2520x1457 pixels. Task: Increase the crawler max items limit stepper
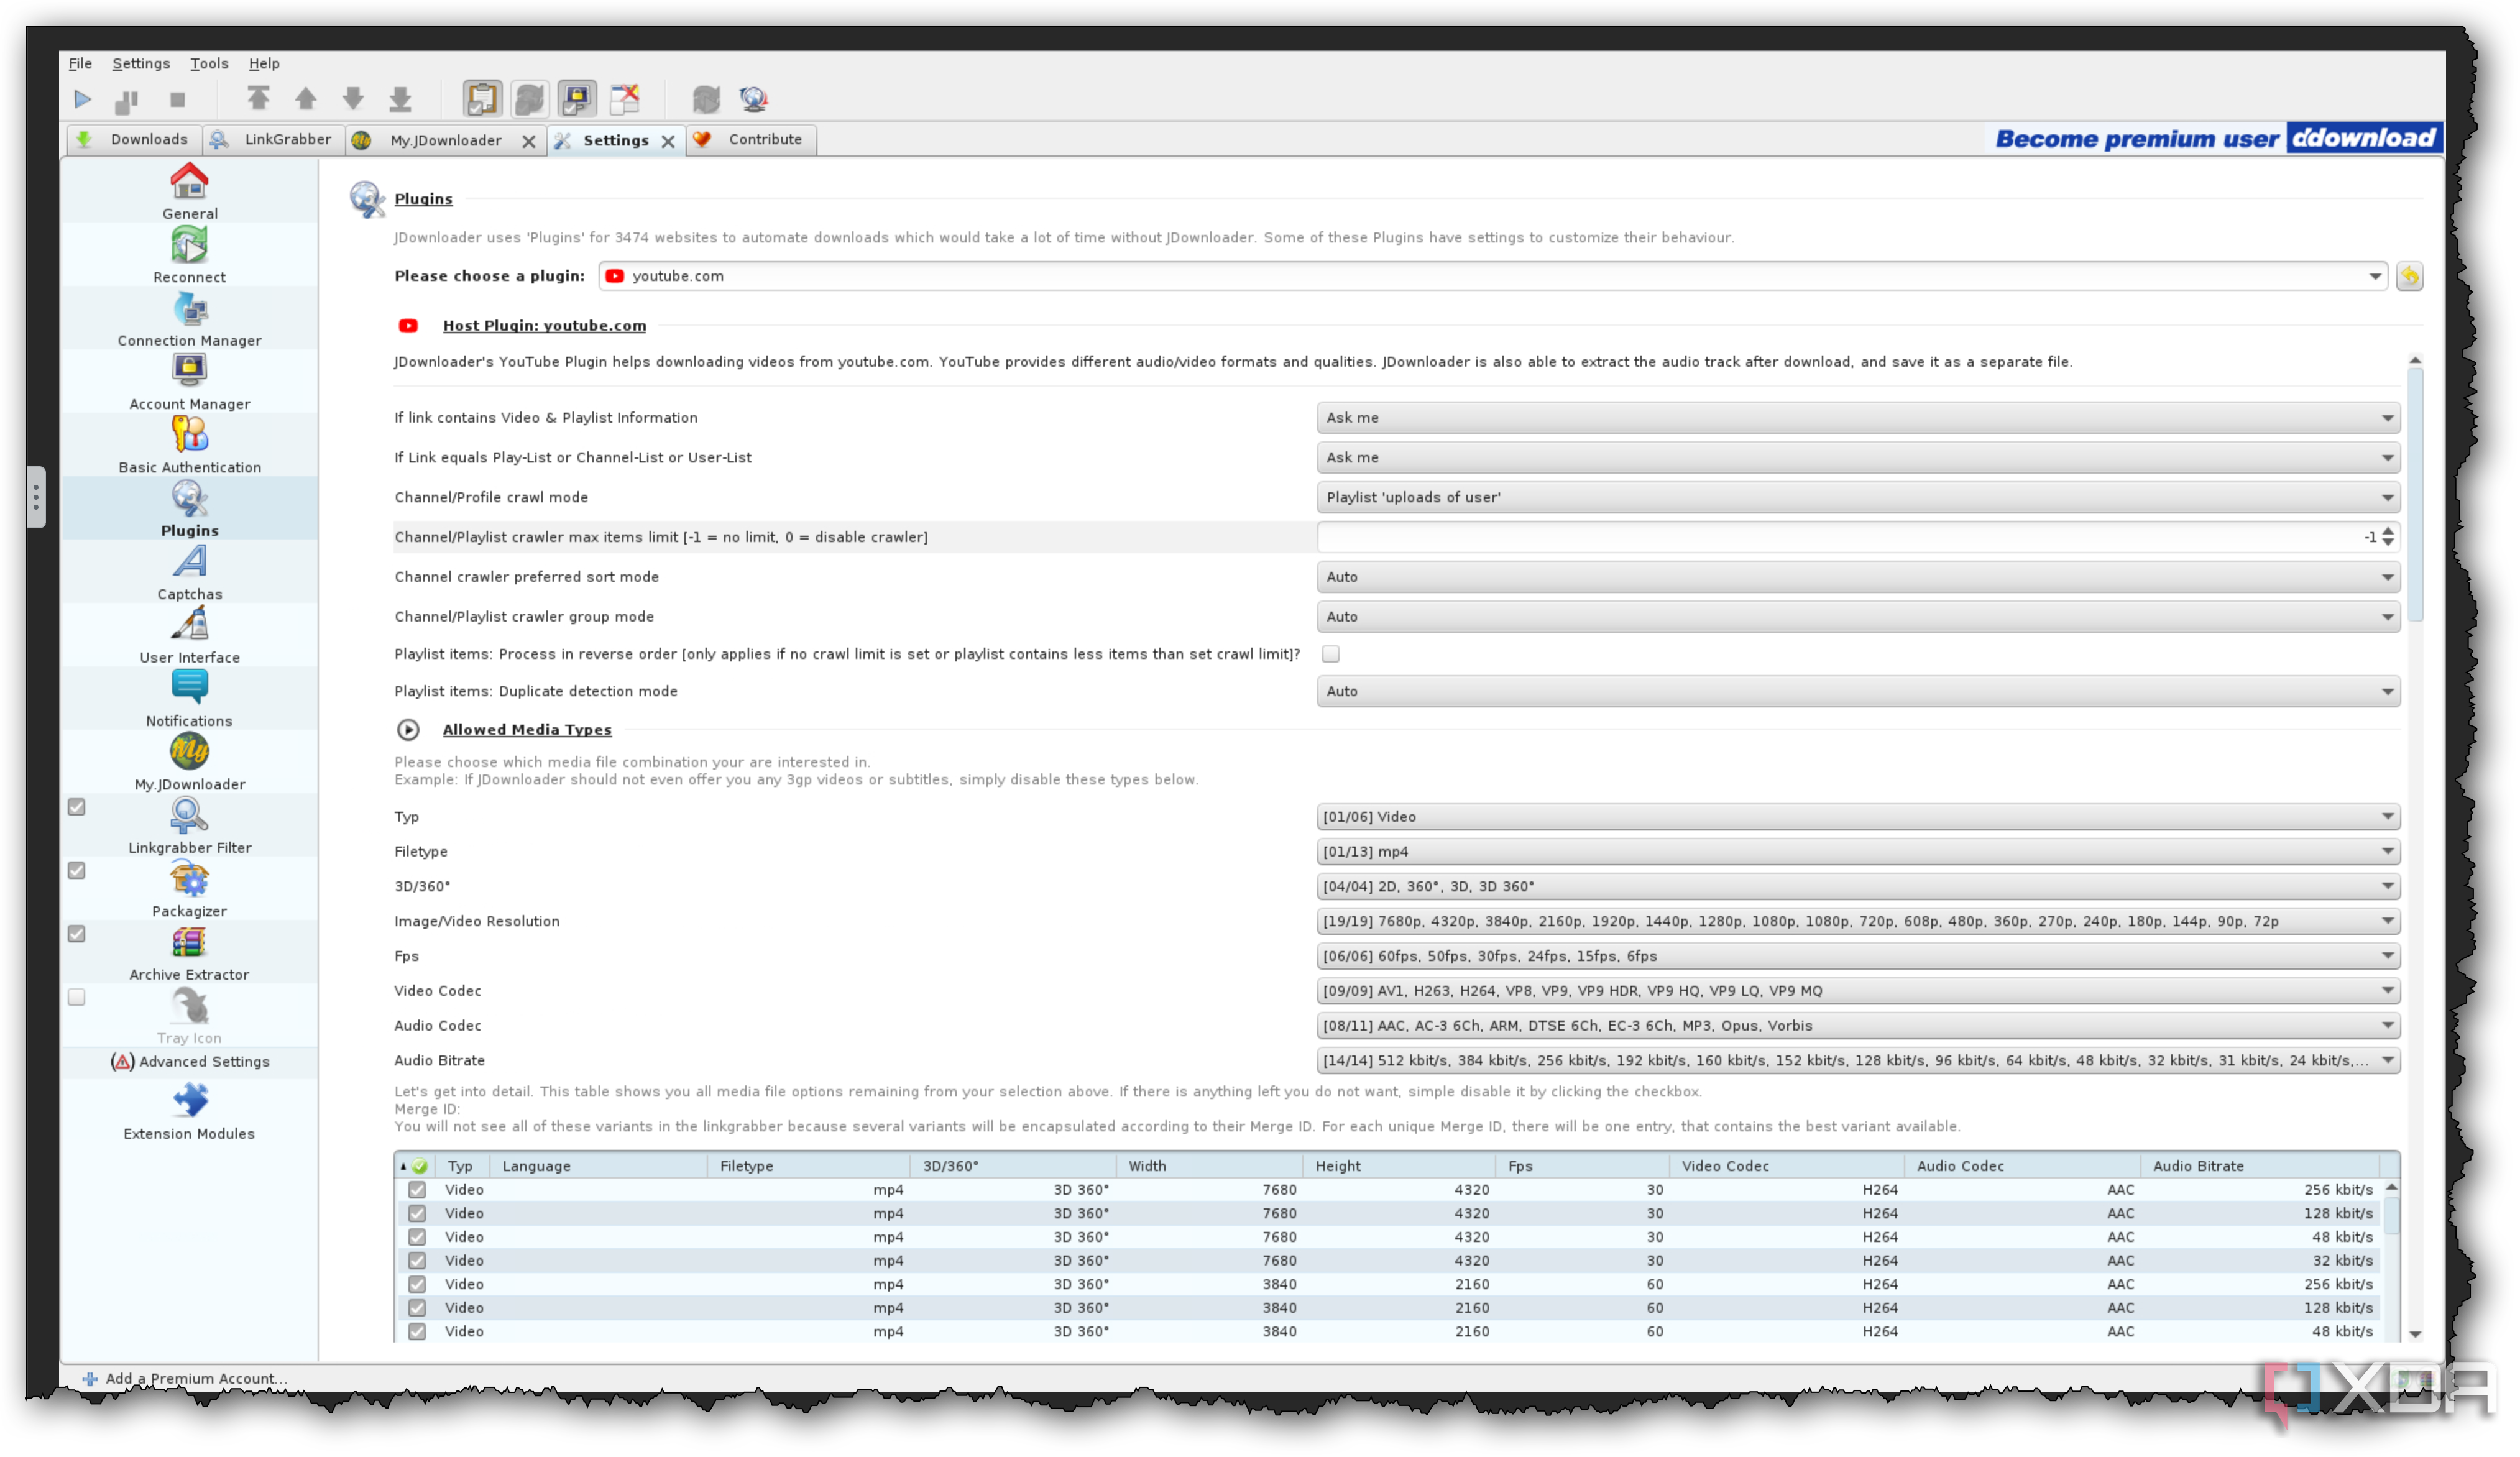coord(2388,531)
